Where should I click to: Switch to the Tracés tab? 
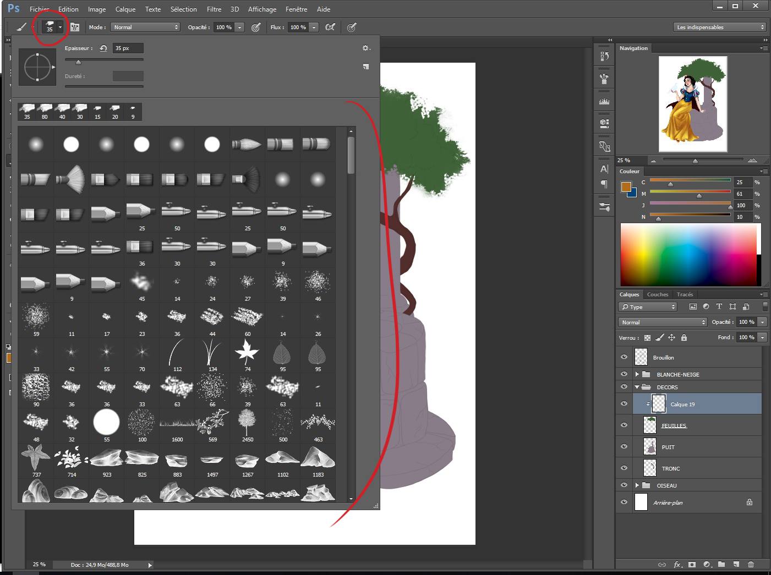(685, 294)
